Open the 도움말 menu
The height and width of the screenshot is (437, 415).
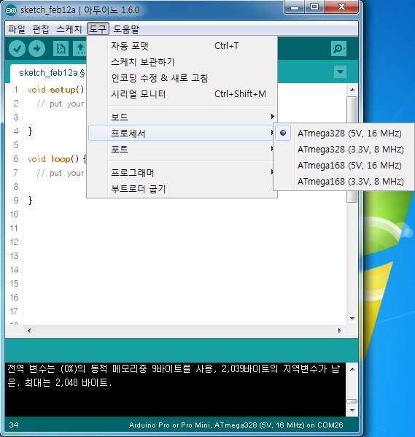[x=125, y=29]
